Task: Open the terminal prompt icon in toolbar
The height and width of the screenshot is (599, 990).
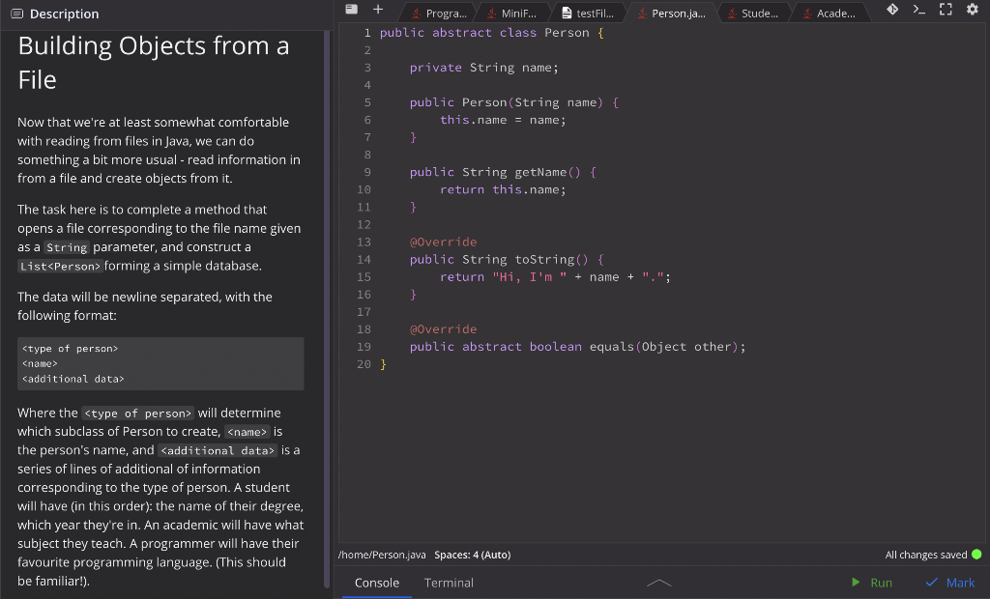Action: tap(919, 9)
